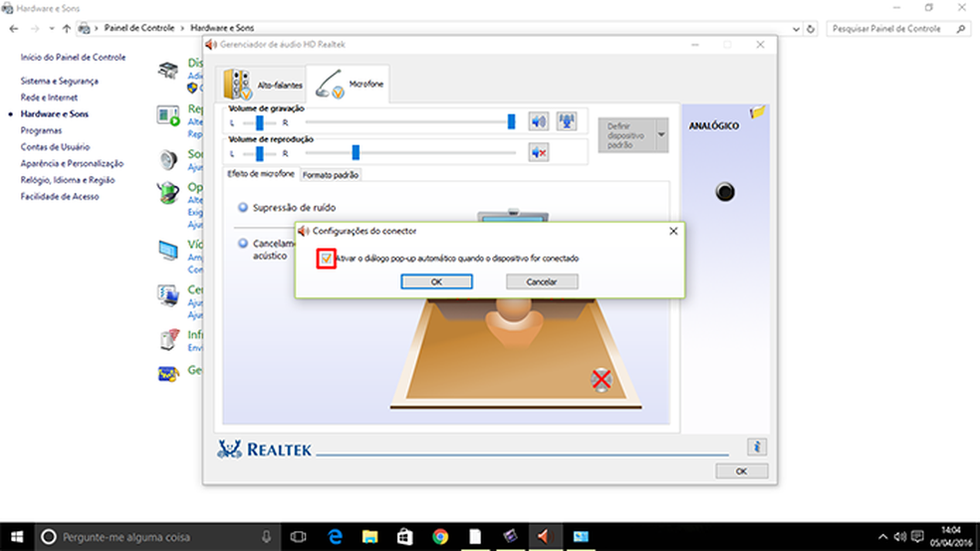This screenshot has height=551, width=980.
Task: Select Supressão de ruído option
Action: click(x=242, y=207)
